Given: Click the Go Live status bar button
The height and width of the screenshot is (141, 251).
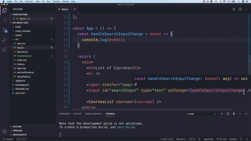Looking at the screenshot, I should 222,139.
